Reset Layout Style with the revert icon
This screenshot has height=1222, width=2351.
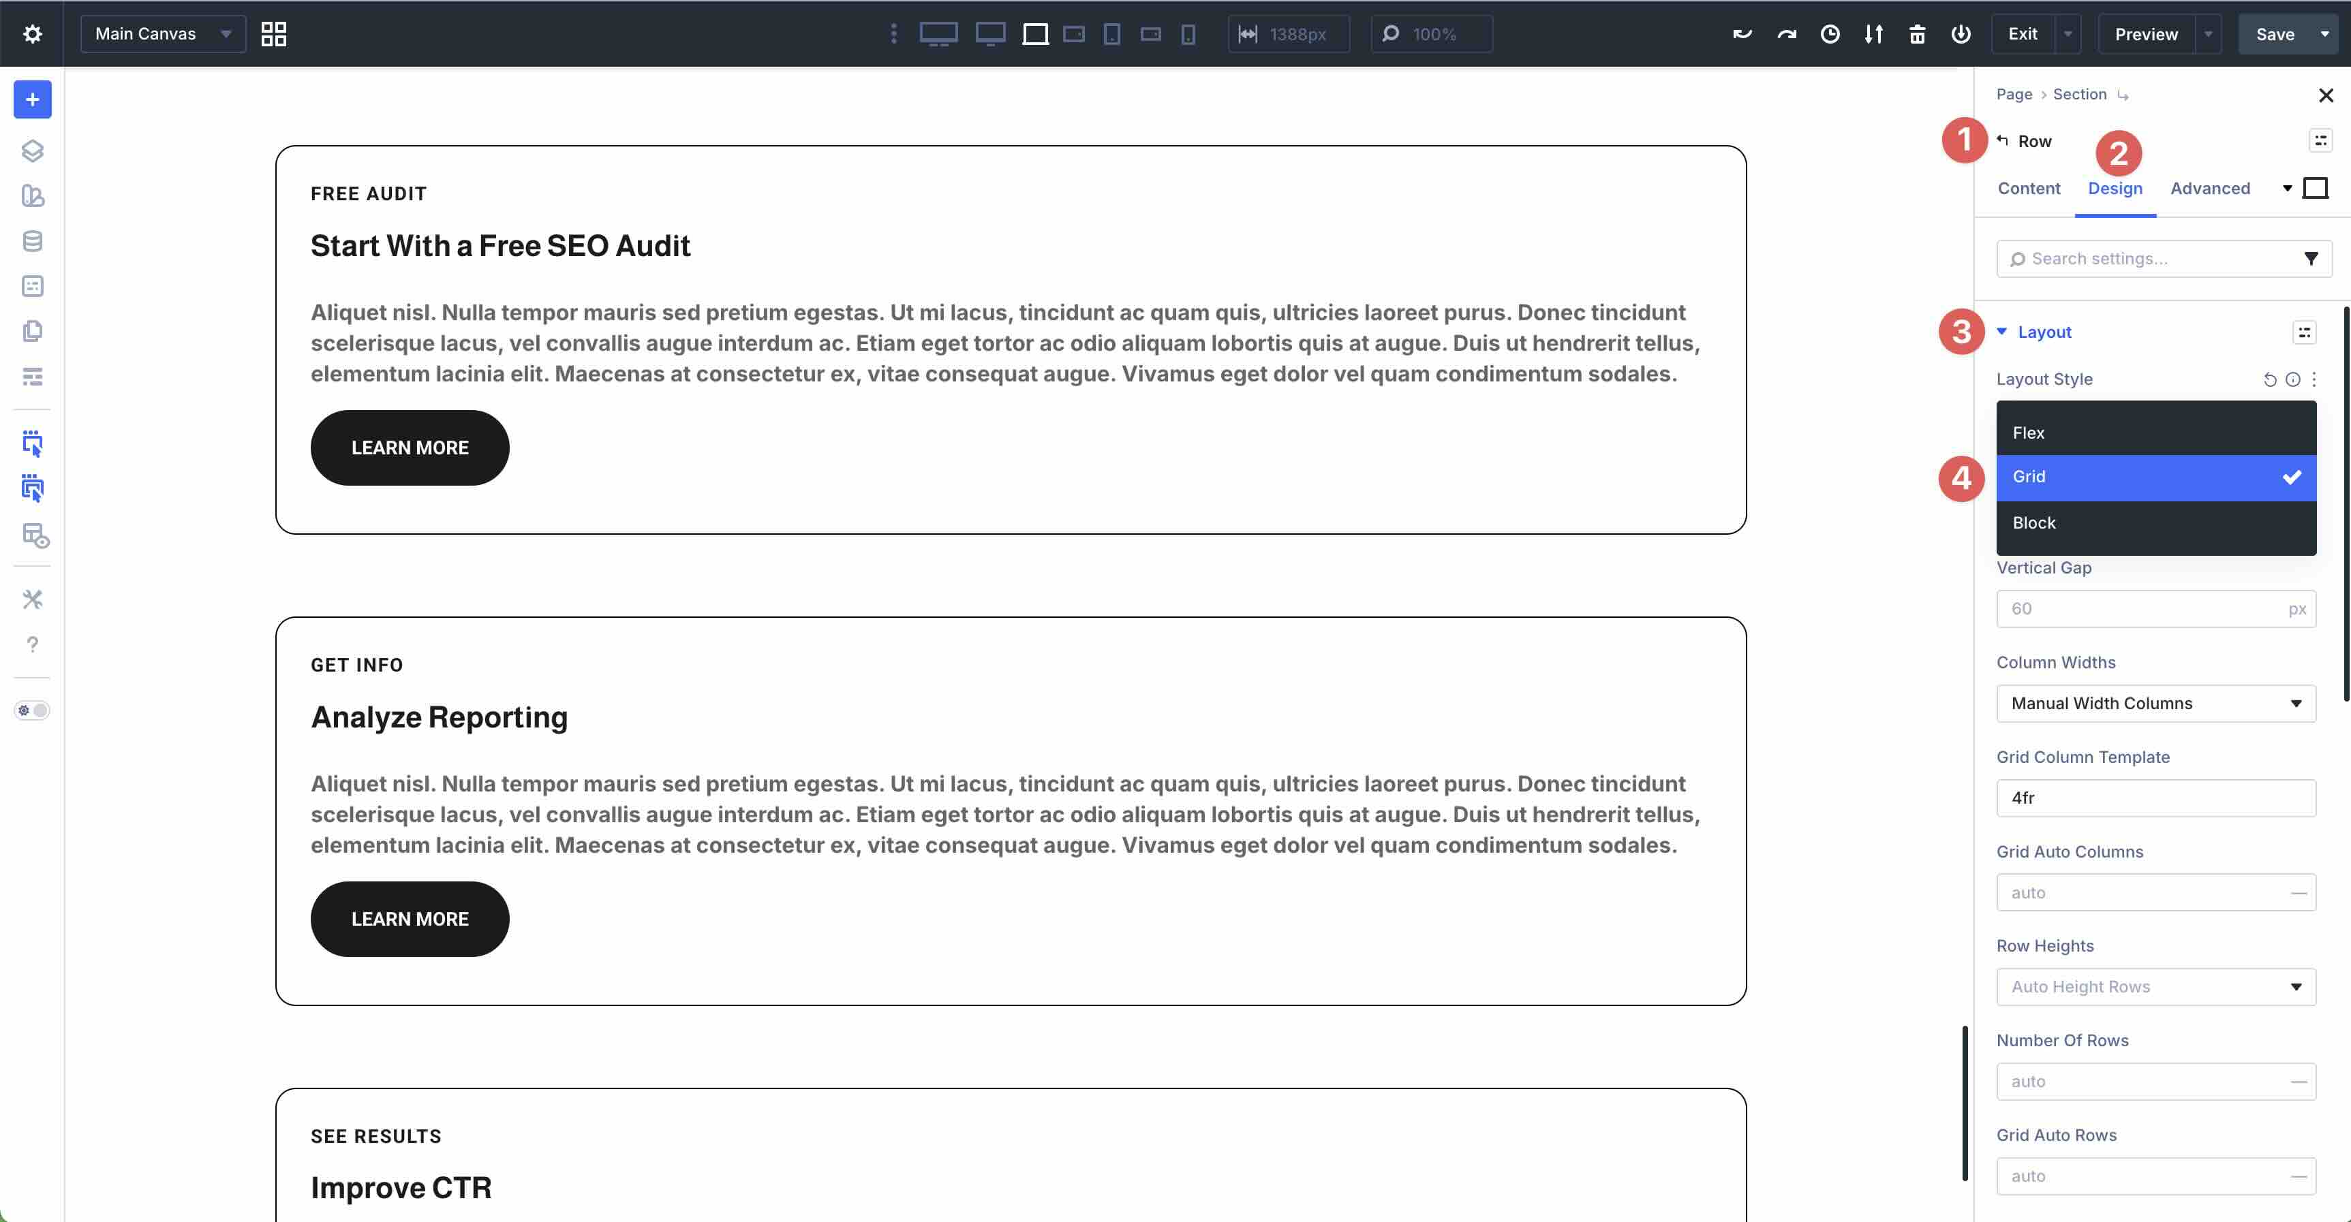pyautogui.click(x=2270, y=379)
